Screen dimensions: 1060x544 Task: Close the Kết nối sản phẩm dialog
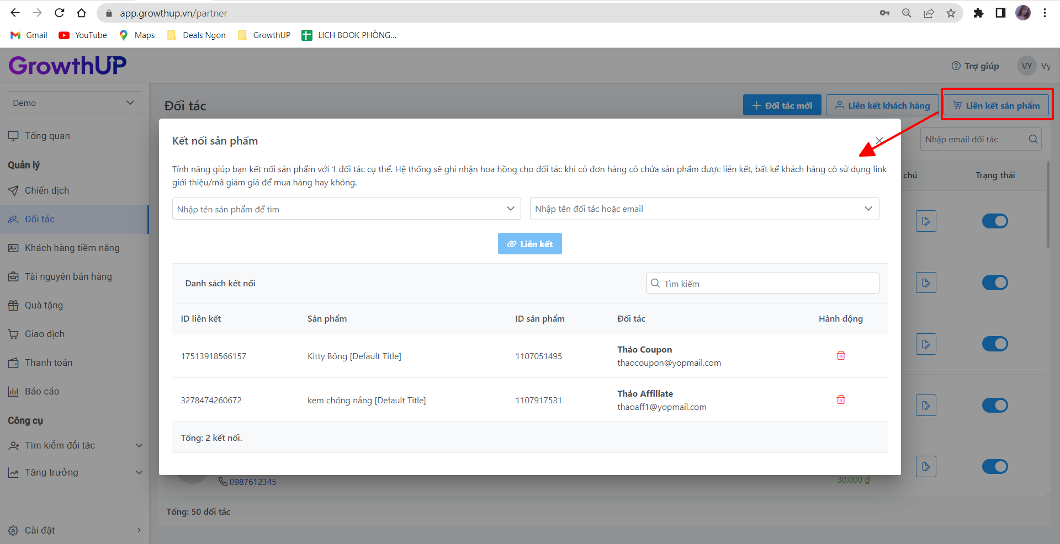coord(879,141)
